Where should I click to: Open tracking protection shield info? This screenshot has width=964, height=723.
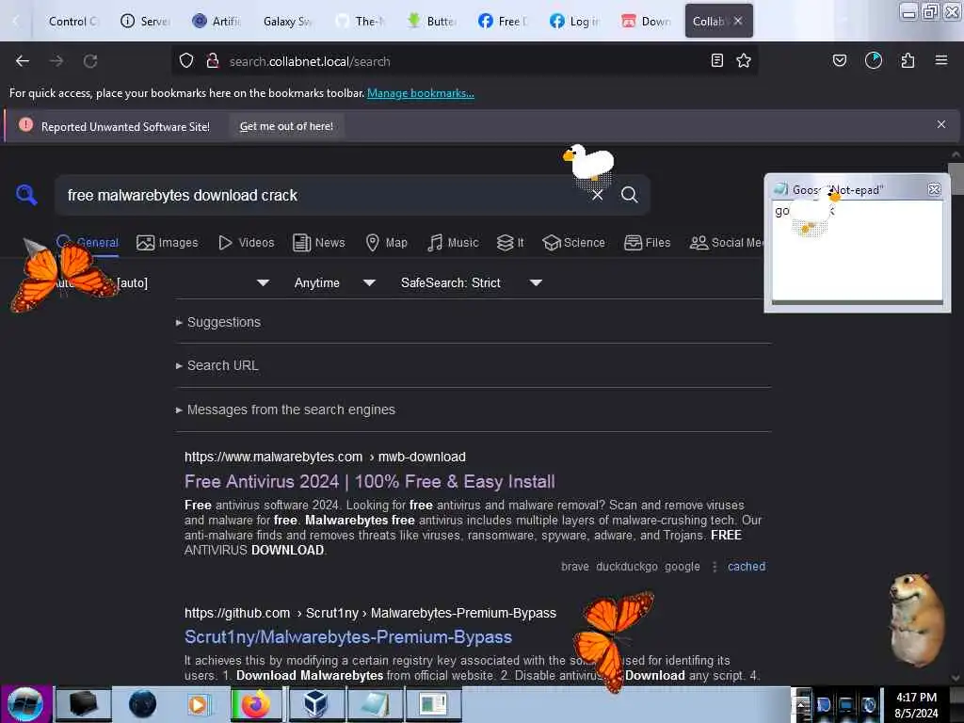point(186,61)
